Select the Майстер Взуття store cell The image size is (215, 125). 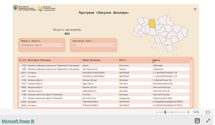pos(100,91)
